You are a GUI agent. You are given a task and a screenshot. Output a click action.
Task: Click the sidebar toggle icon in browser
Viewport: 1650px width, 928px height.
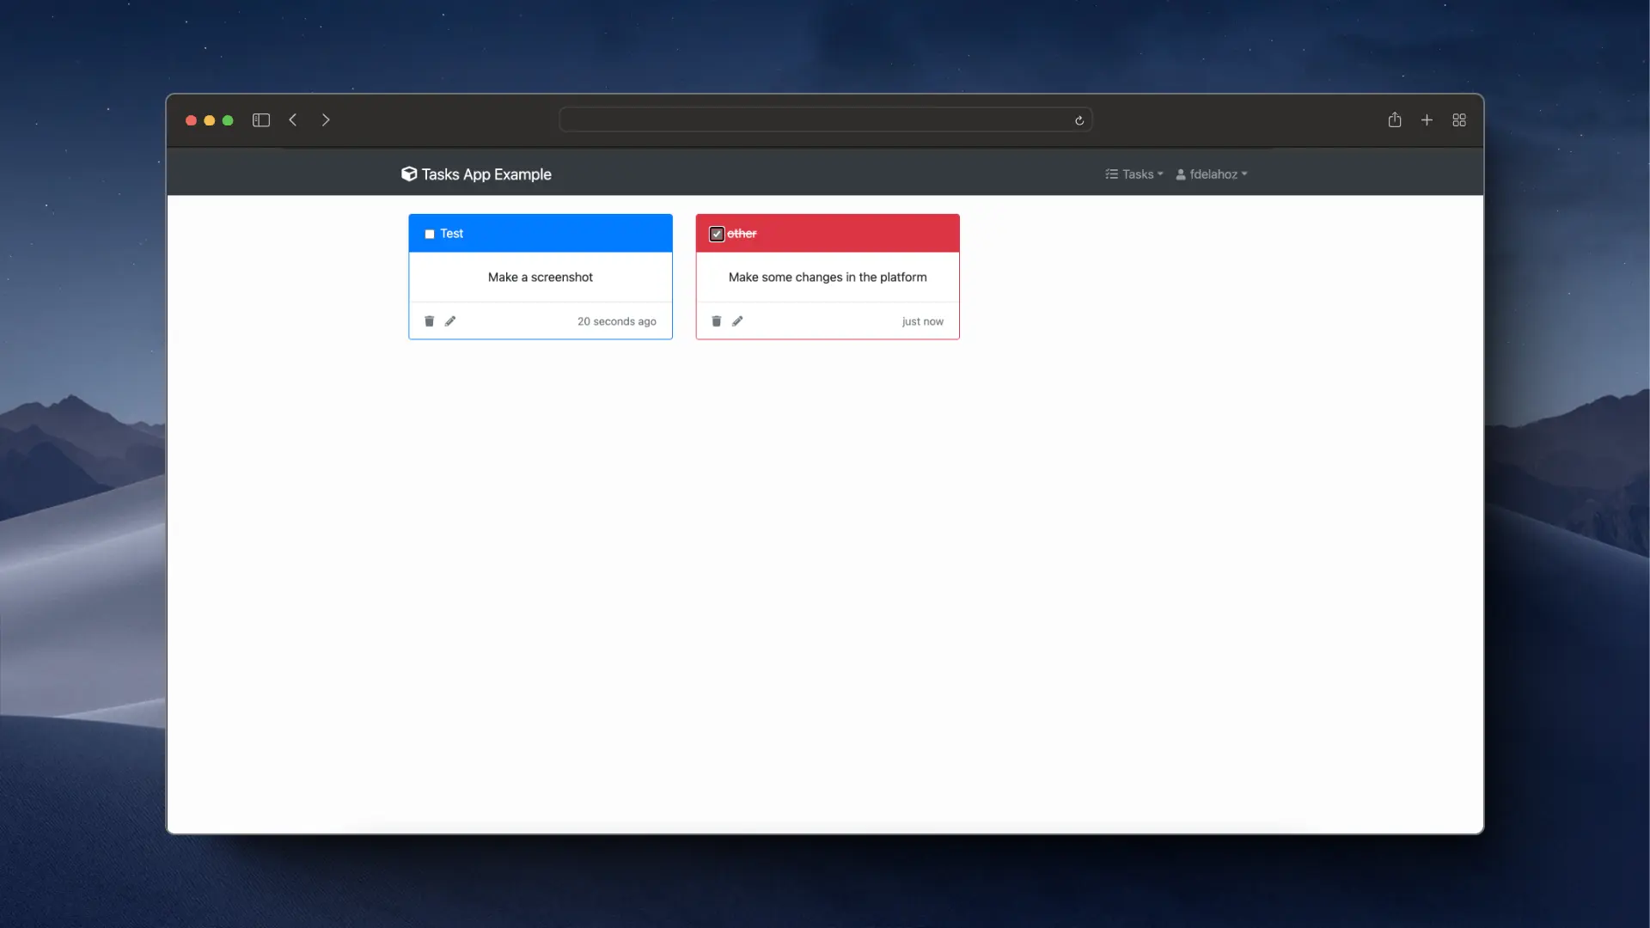[260, 120]
